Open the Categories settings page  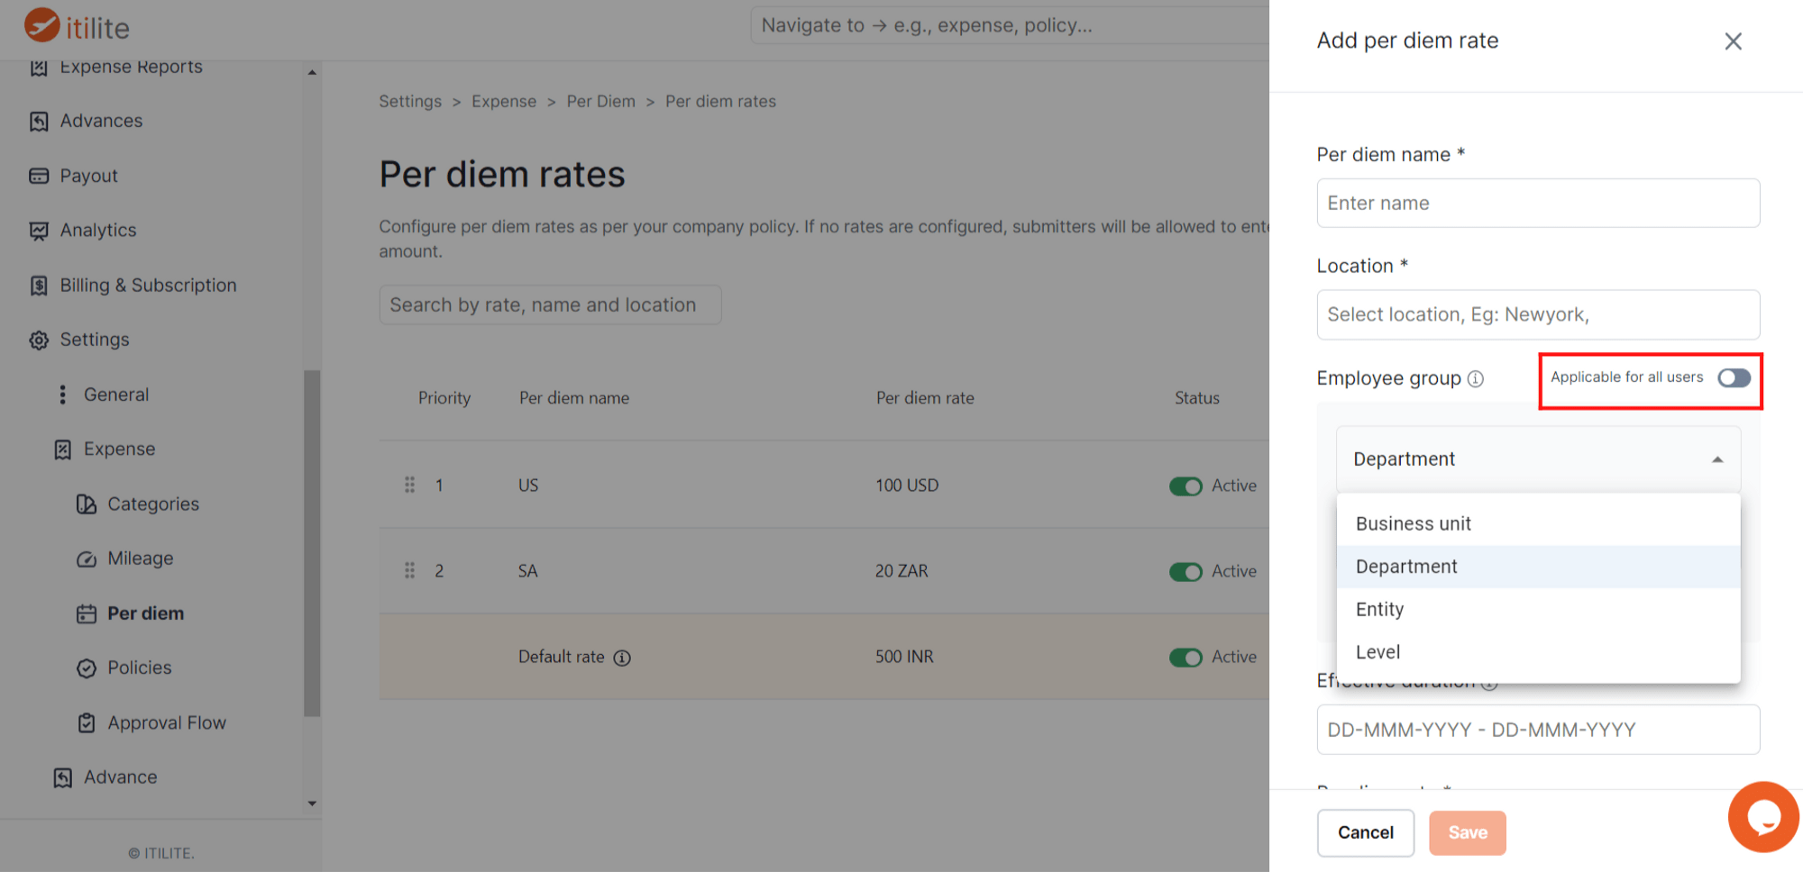point(153,504)
